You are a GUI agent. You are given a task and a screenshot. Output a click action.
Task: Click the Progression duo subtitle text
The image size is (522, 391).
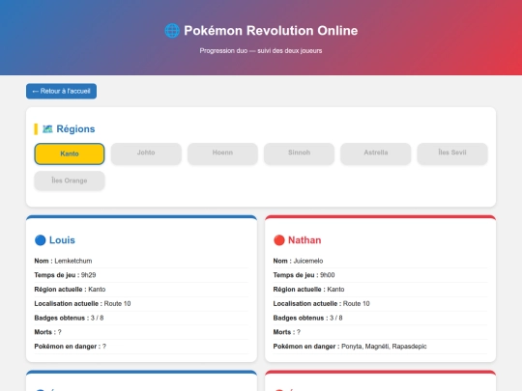pyautogui.click(x=261, y=51)
